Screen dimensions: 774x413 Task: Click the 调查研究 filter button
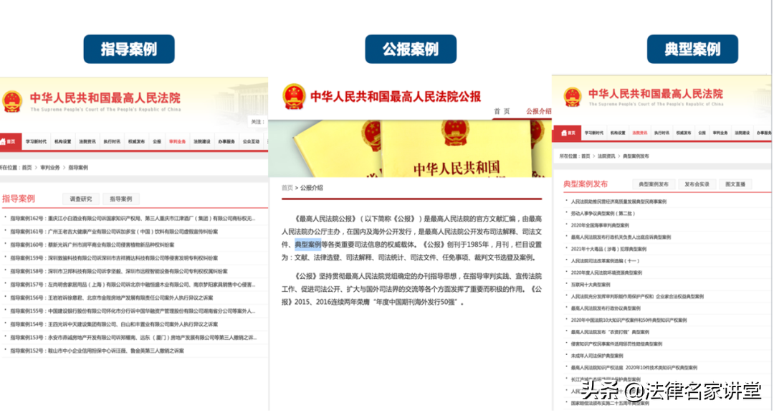tap(81, 199)
